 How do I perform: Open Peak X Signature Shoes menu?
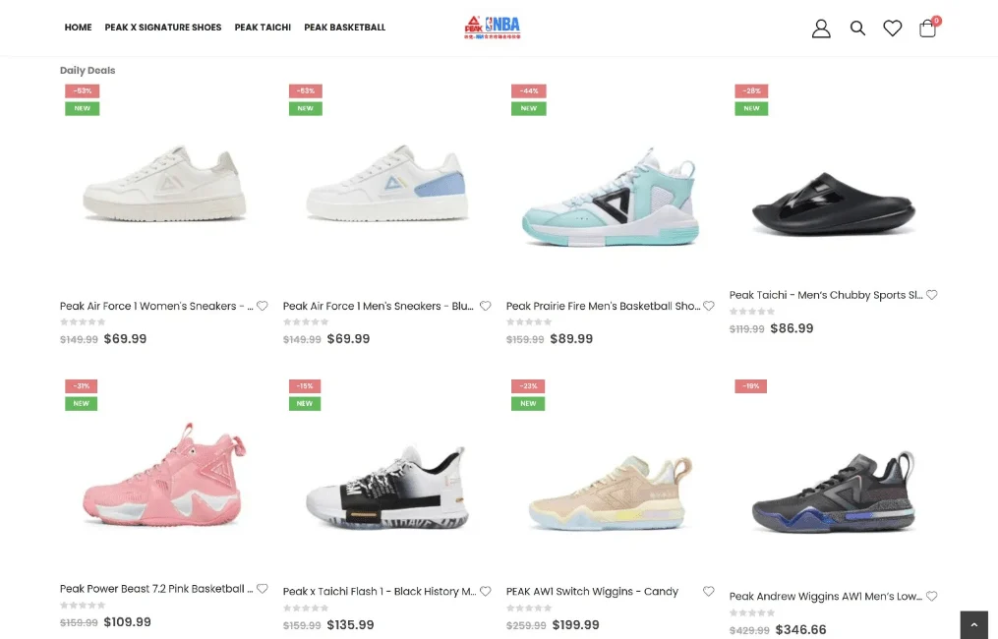coord(163,28)
